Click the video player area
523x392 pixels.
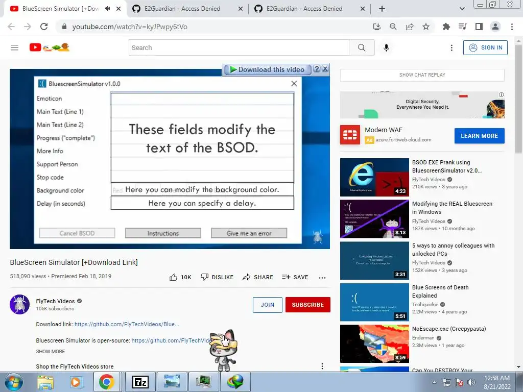click(x=170, y=159)
